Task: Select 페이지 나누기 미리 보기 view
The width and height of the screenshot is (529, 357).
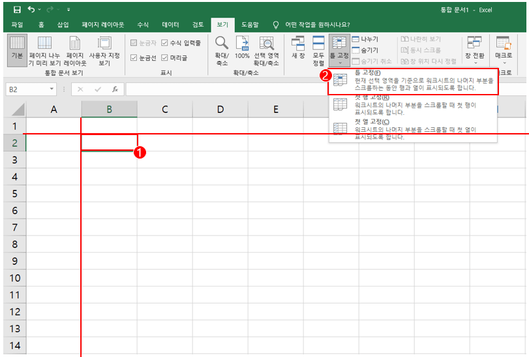Action: point(44,51)
